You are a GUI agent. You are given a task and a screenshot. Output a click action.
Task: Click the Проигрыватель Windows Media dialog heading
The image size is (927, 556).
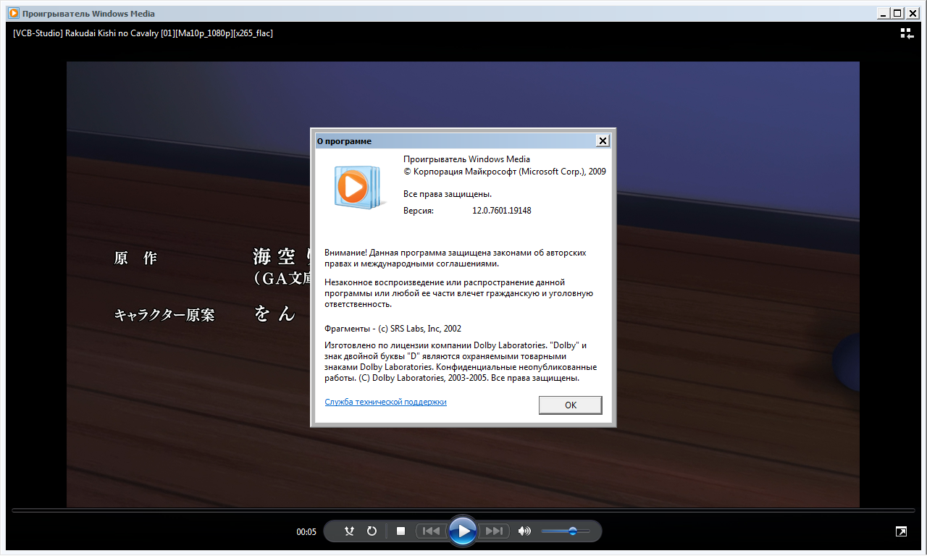tap(466, 159)
